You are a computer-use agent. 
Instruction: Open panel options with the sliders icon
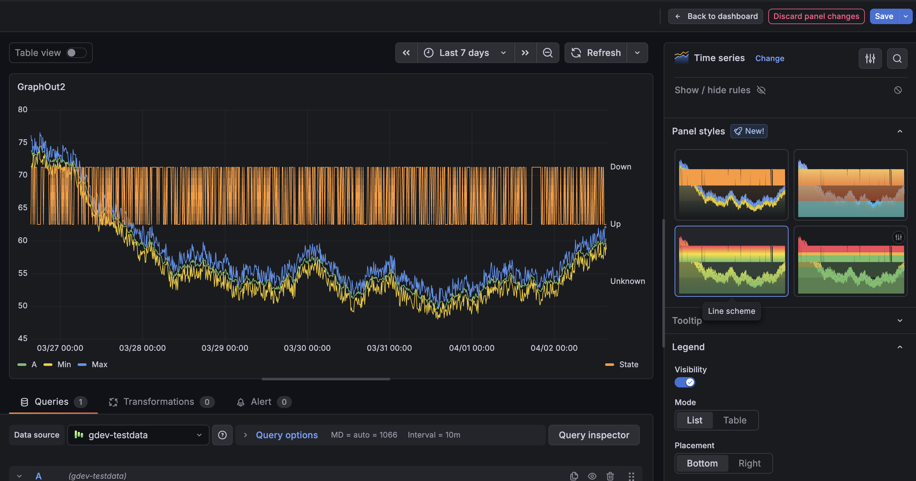(870, 58)
